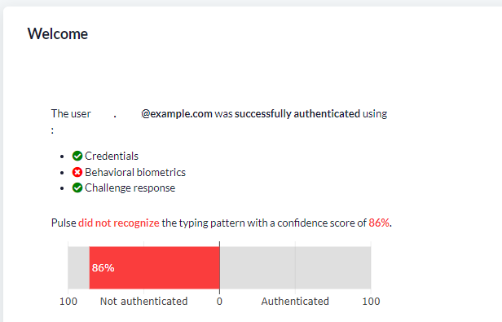The image size is (502, 322).
Task: Select the Challenge response list item text
Action: tap(130, 187)
